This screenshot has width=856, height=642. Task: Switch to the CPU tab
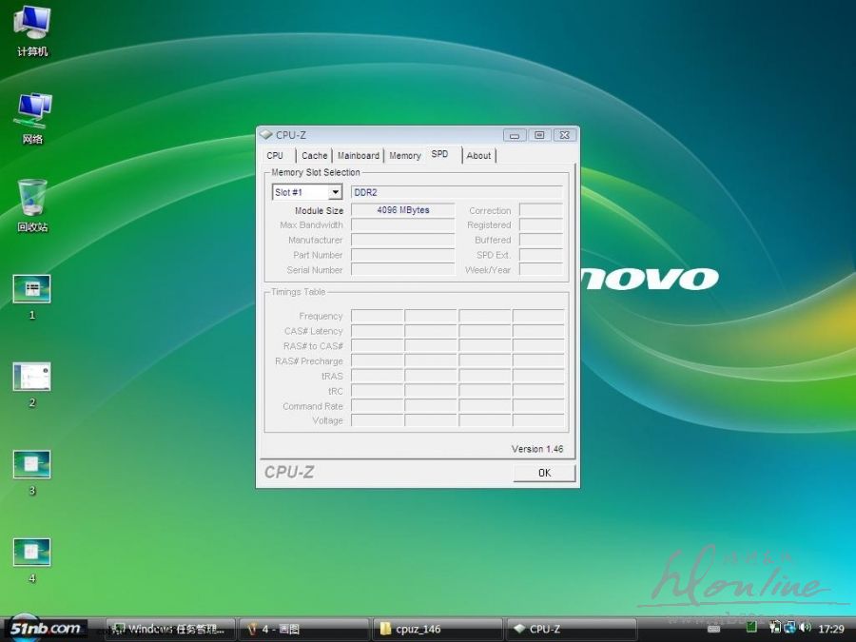(275, 156)
